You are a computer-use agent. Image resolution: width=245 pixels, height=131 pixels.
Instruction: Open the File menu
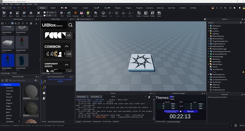(2, 4)
